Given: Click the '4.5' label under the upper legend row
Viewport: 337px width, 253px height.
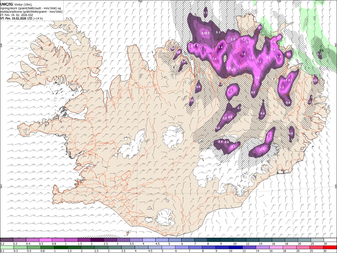Looking at the screenshot, I should click(x=157, y=244).
